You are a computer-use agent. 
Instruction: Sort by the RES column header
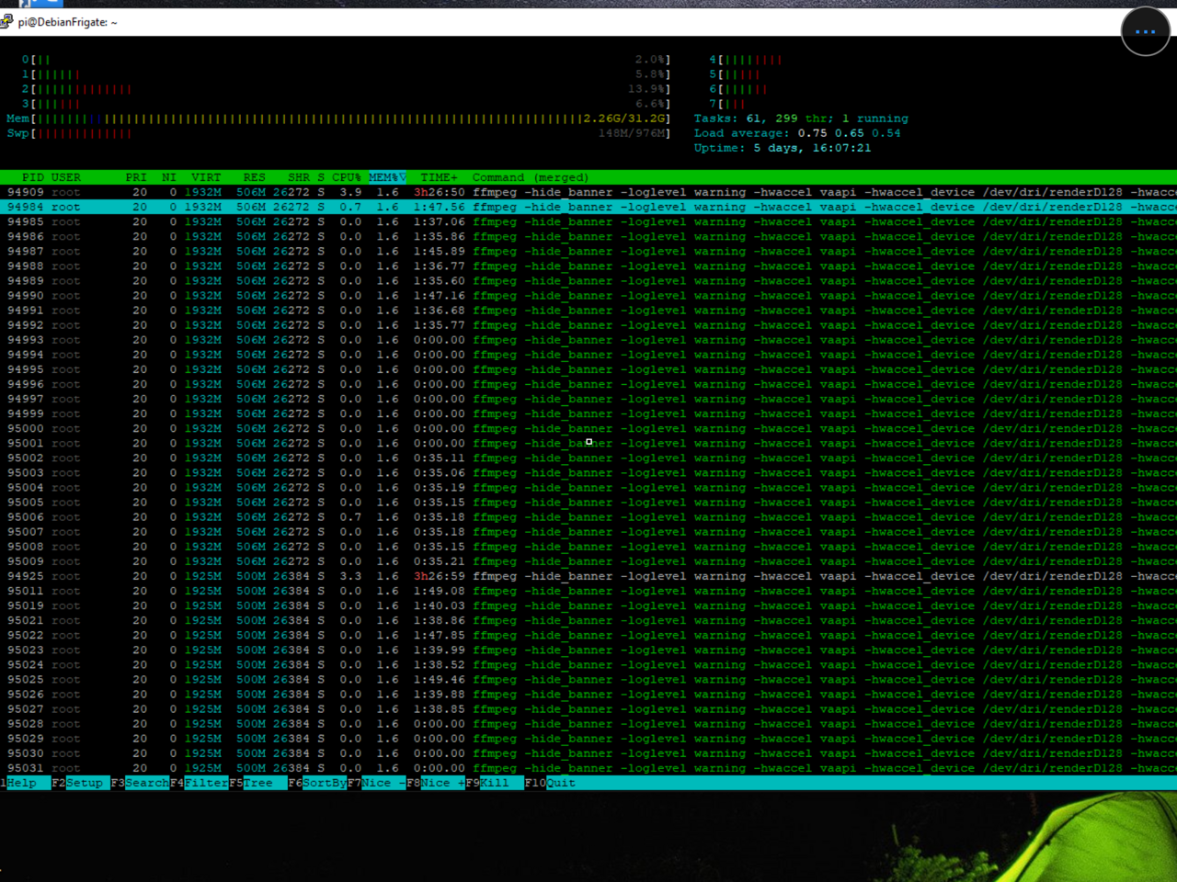point(254,177)
